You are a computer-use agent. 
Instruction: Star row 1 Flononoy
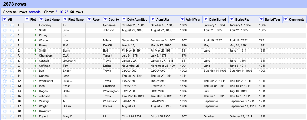click(5, 25)
